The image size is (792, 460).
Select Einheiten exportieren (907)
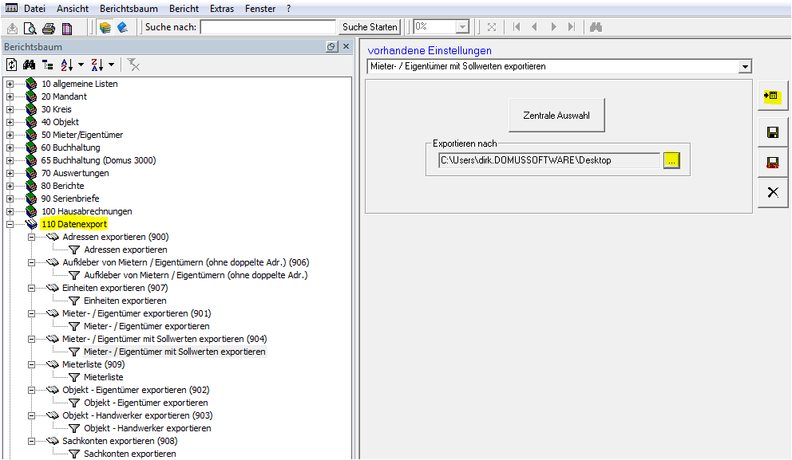pos(115,288)
